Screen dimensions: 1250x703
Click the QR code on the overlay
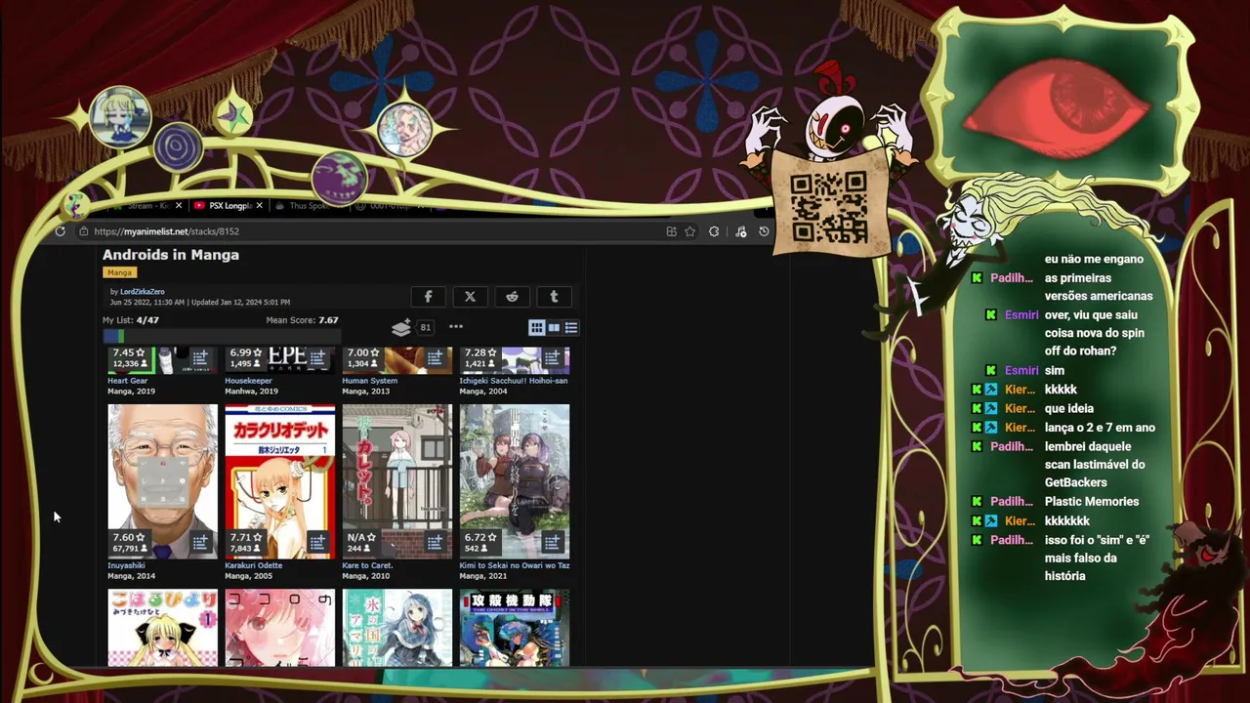[x=829, y=207]
